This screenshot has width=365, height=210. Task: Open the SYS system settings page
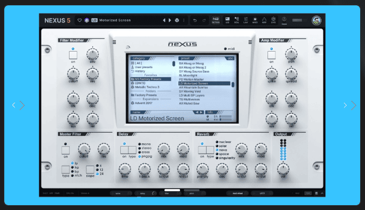[x=273, y=20]
